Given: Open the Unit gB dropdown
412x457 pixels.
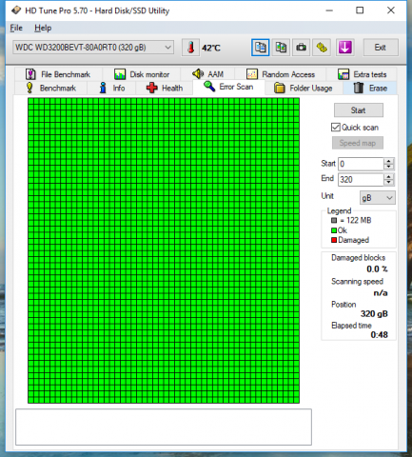Looking at the screenshot, I should [x=378, y=198].
